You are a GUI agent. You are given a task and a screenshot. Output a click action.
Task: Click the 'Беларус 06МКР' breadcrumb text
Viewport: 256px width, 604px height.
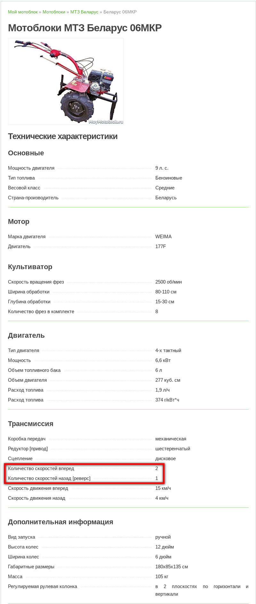(x=120, y=12)
